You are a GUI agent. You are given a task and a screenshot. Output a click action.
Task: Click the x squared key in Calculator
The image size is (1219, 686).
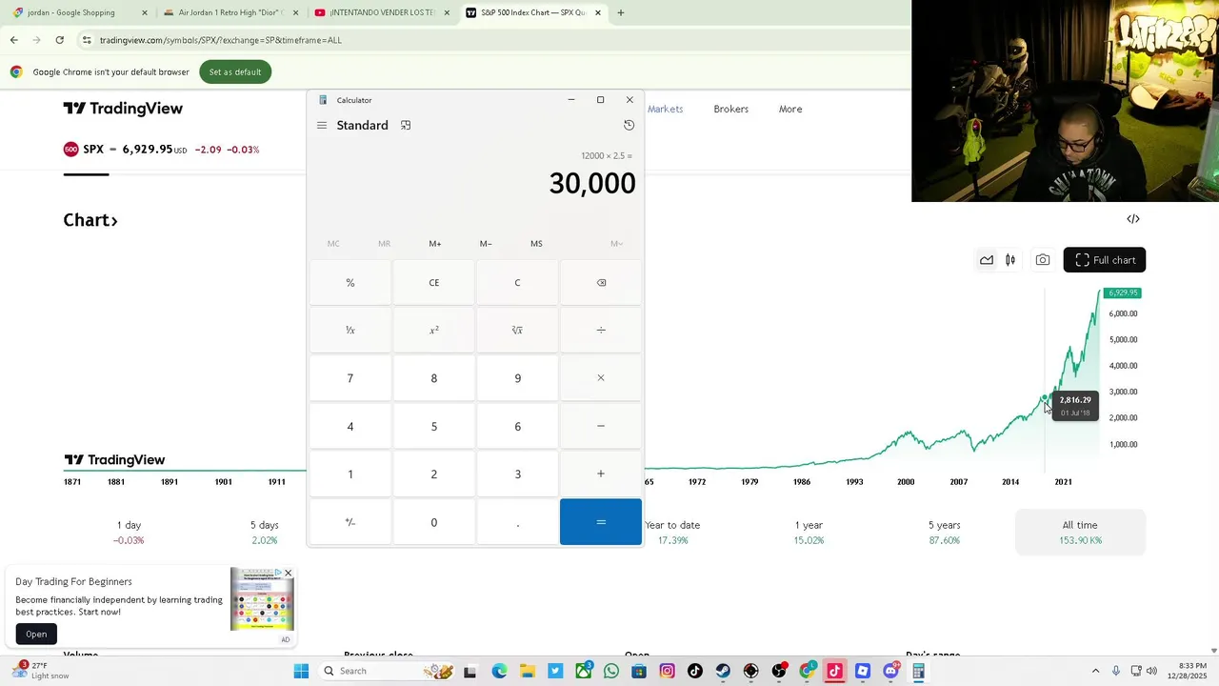(434, 330)
